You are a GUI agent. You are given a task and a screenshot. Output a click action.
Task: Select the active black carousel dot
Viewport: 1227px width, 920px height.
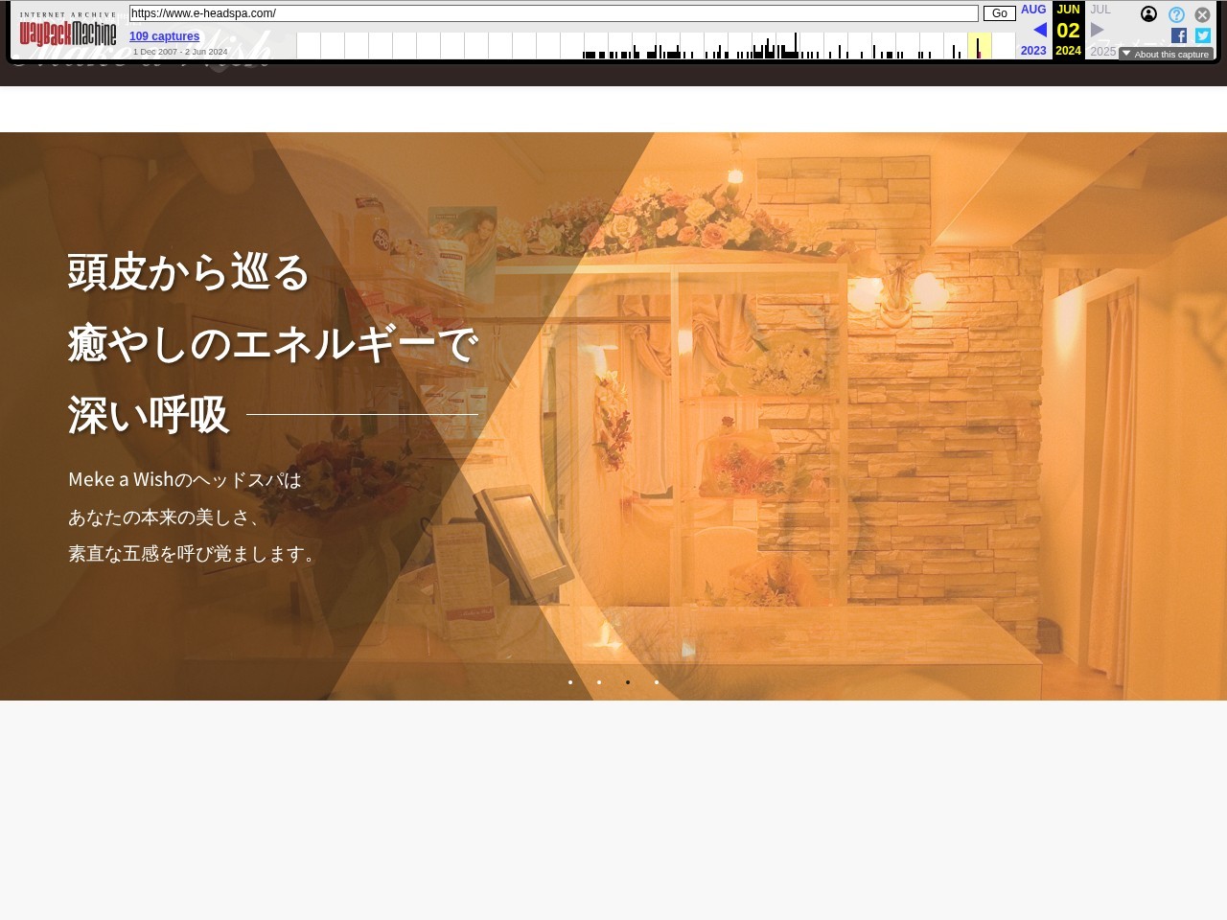point(628,682)
